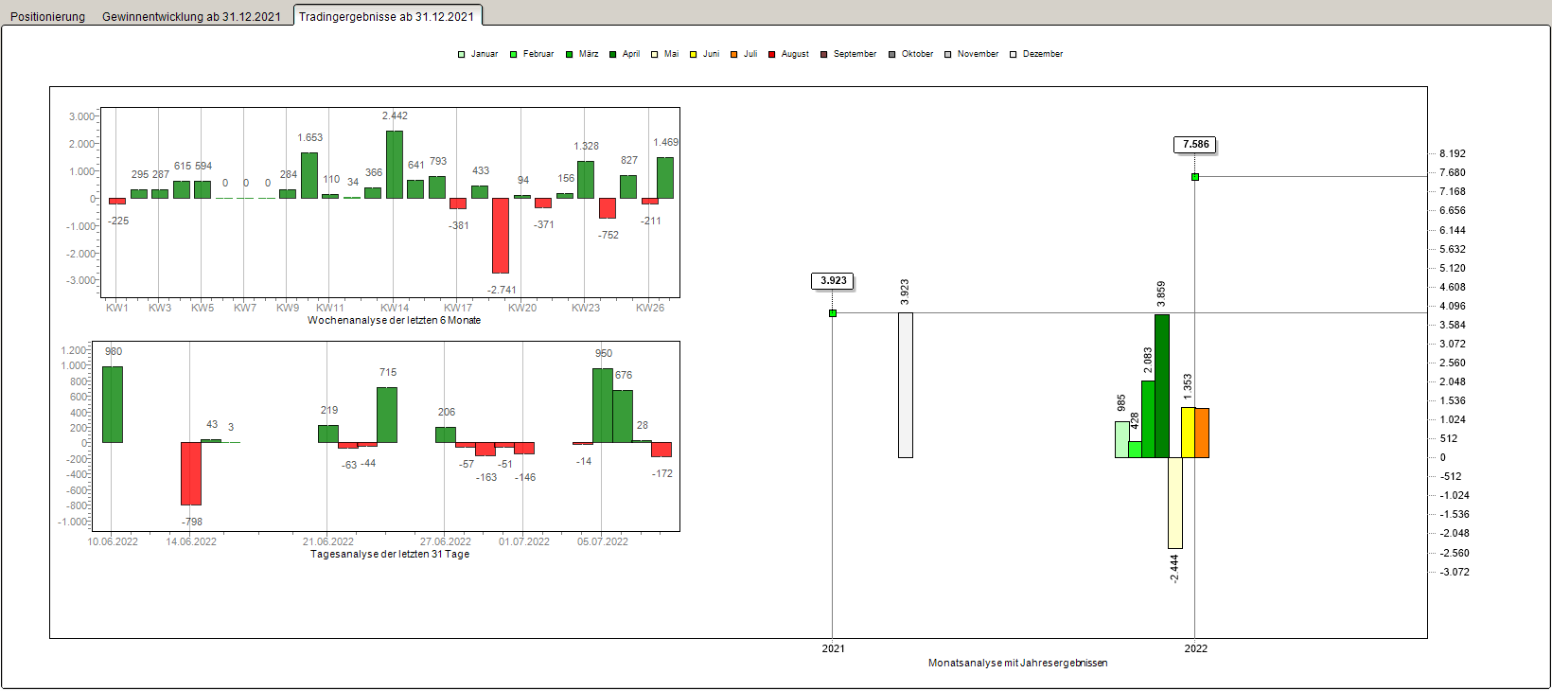
Task: Click the November legend swatch
Action: (x=948, y=54)
